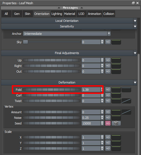Image resolution: width=141 pixels, height=155 pixels.
Task: Toggle the Vertex Amount +/- button
Action: [108, 112]
